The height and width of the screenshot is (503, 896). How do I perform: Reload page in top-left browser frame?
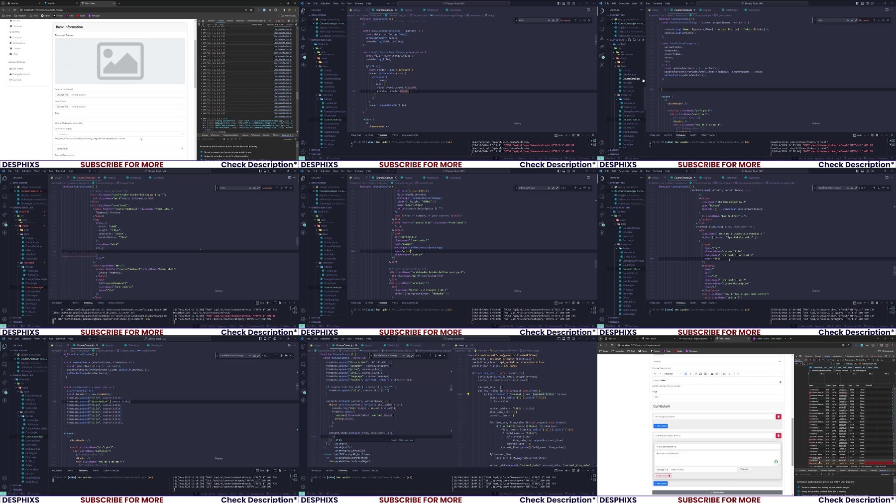(14, 10)
